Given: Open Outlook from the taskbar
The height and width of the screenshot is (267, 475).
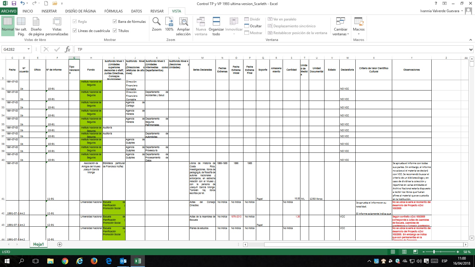Looking at the screenshot, I should point(123,261).
